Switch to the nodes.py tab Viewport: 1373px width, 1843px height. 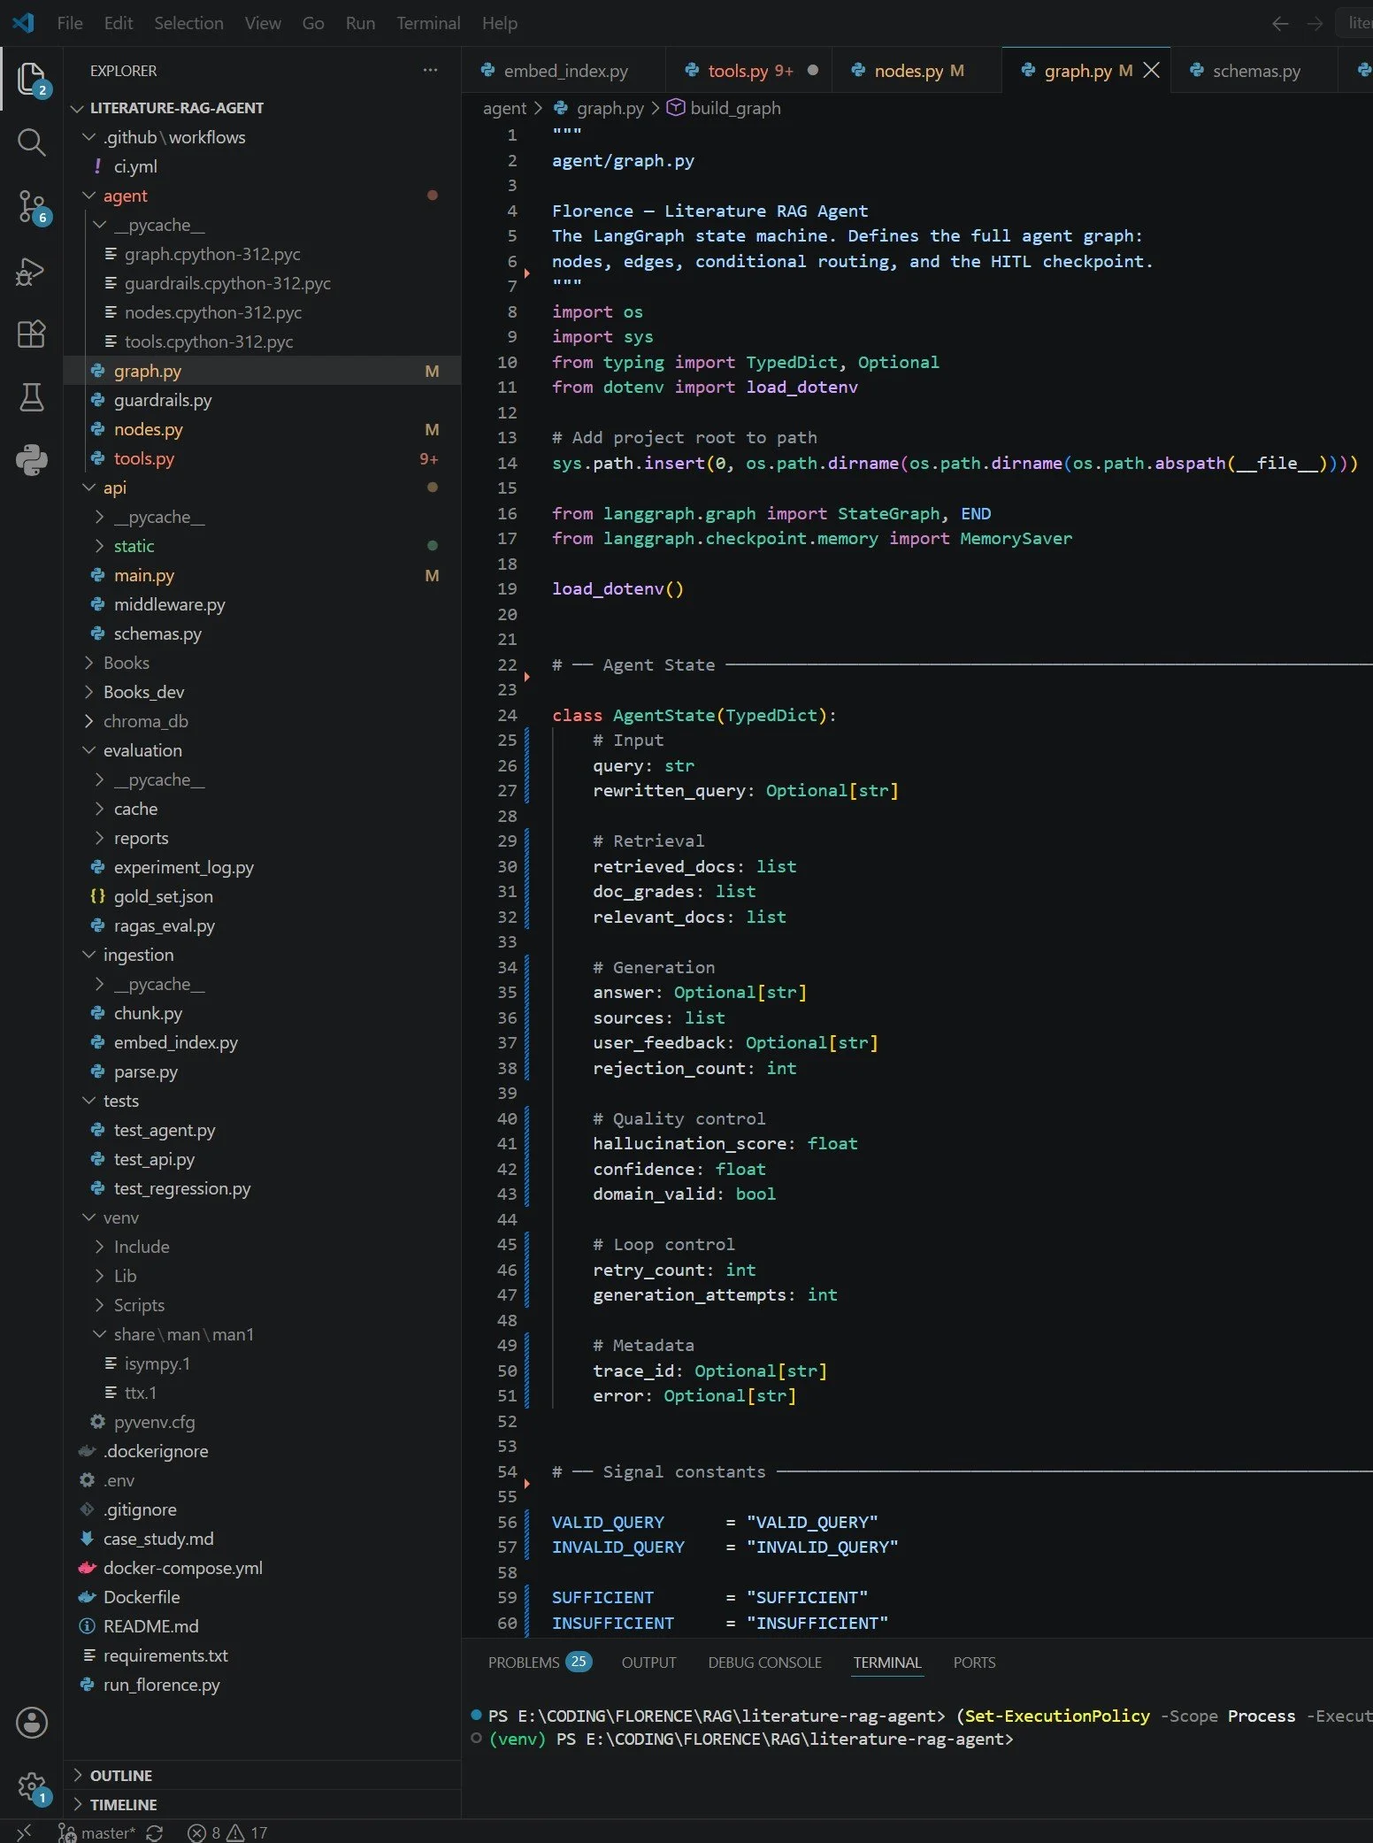coord(917,71)
